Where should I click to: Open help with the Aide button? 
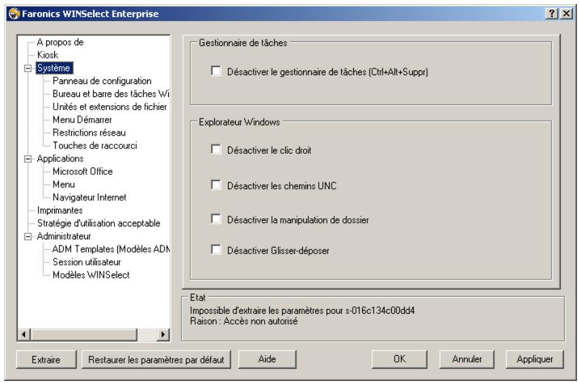pos(267,359)
